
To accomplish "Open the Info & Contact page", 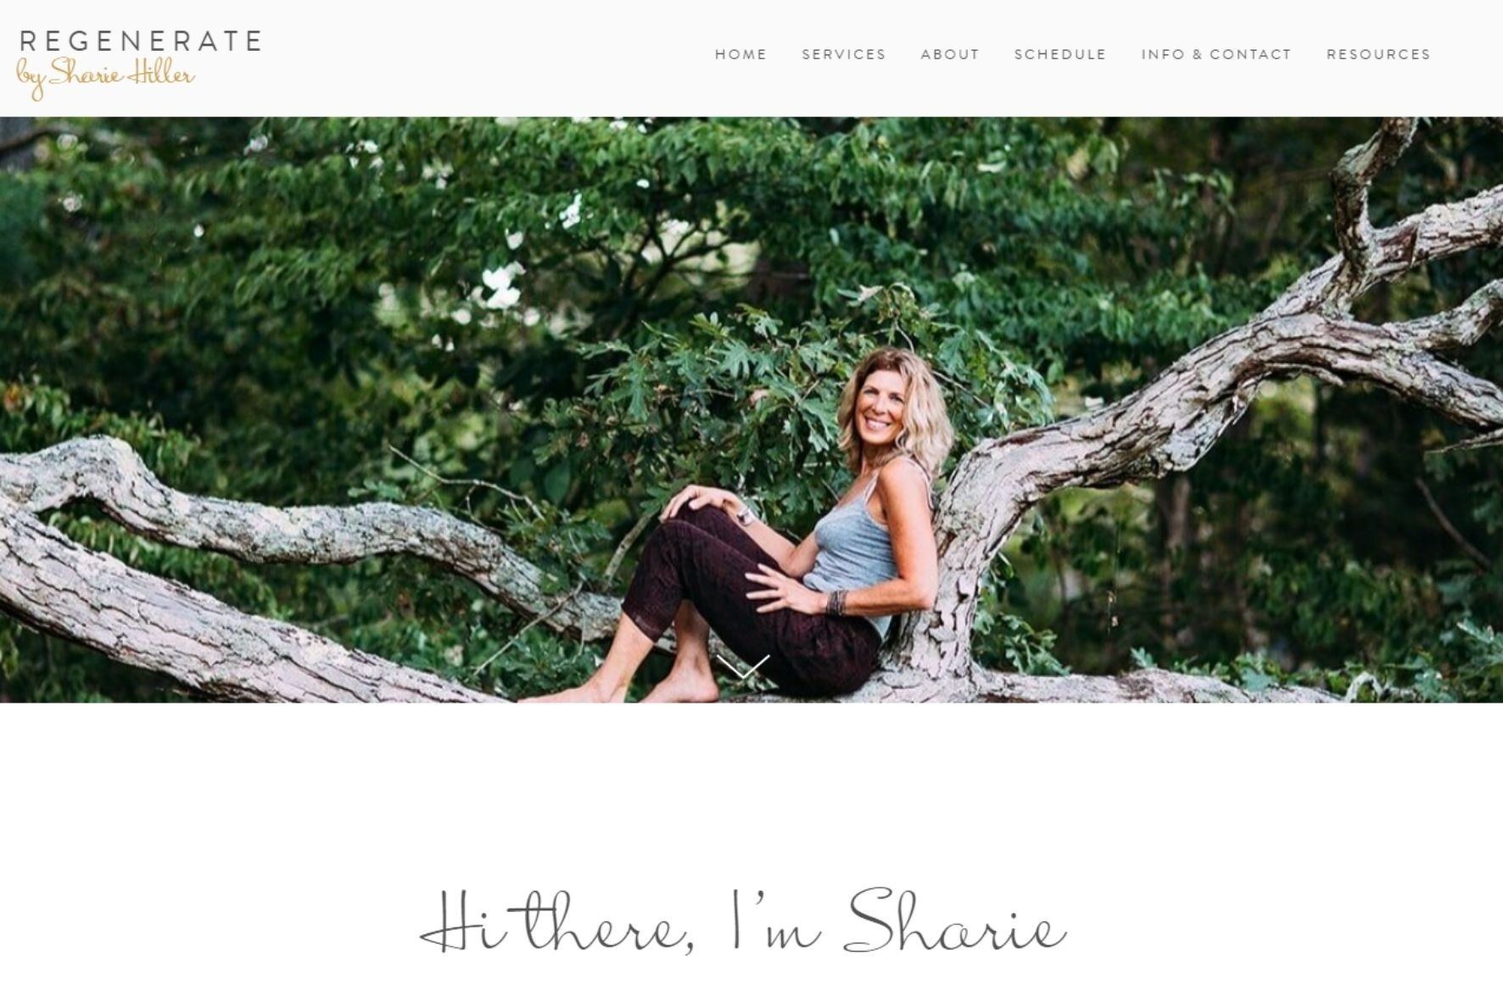I will [1216, 54].
